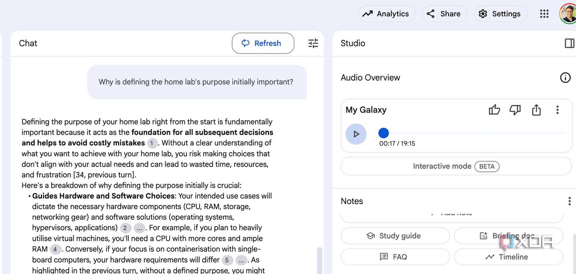576x274 pixels.
Task: Give My Galaxy audio a thumbs down
Action: pos(515,110)
